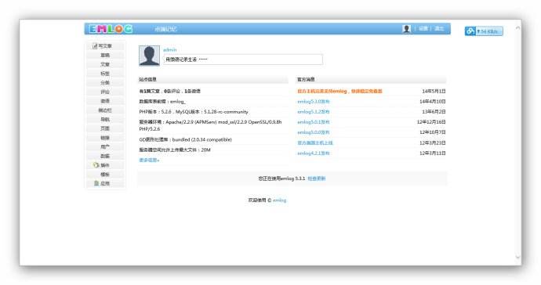Click the 官方消息 section heading
The image size is (541, 285).
tap(306, 80)
